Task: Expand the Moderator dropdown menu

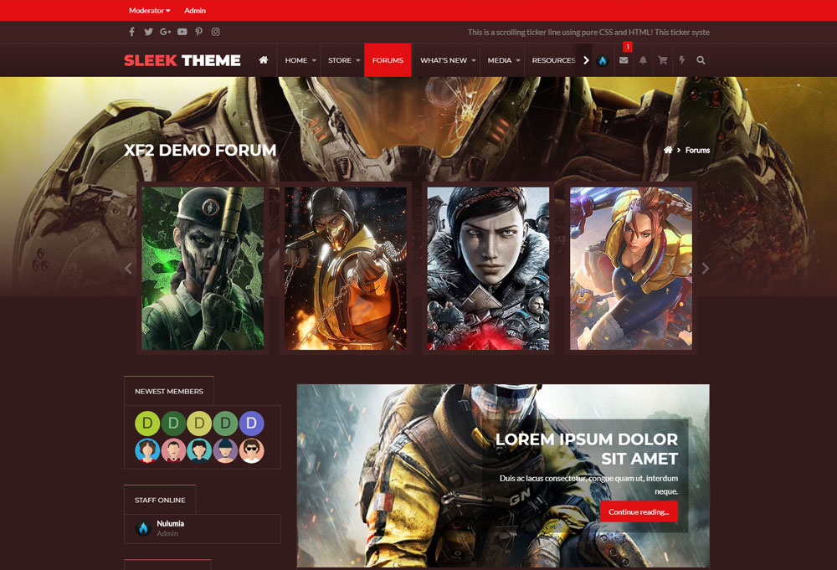Action: [149, 11]
